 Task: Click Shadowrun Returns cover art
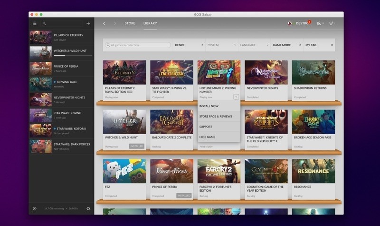[x=313, y=72]
